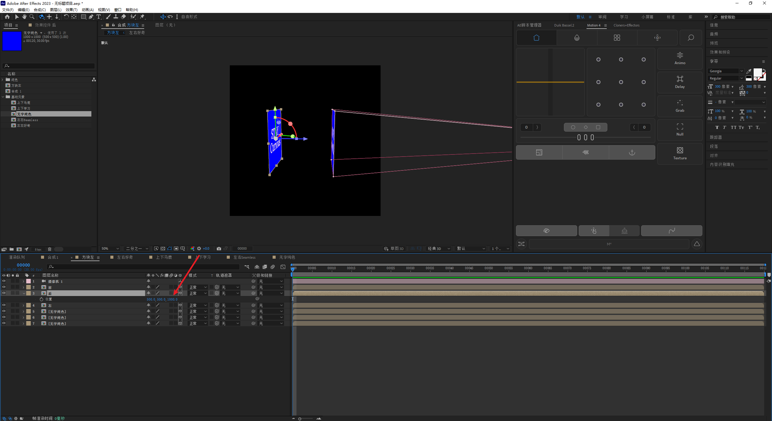Click the white fill color swatch
The image size is (772, 421).
point(757,73)
